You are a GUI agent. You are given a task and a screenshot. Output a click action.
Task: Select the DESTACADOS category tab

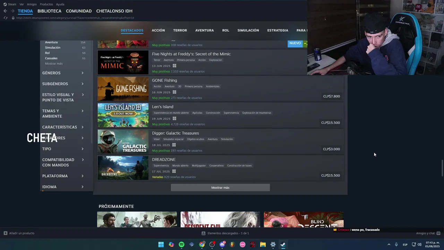coord(132,30)
